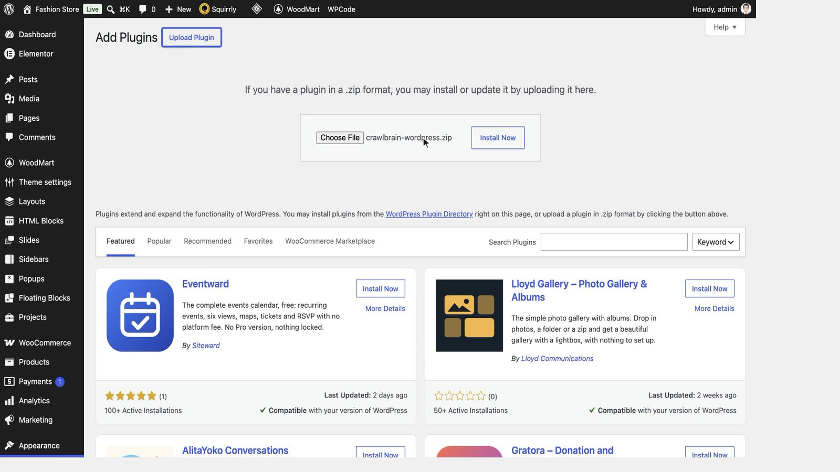Open the New content menu
This screenshot has width=840, height=472.
click(178, 9)
